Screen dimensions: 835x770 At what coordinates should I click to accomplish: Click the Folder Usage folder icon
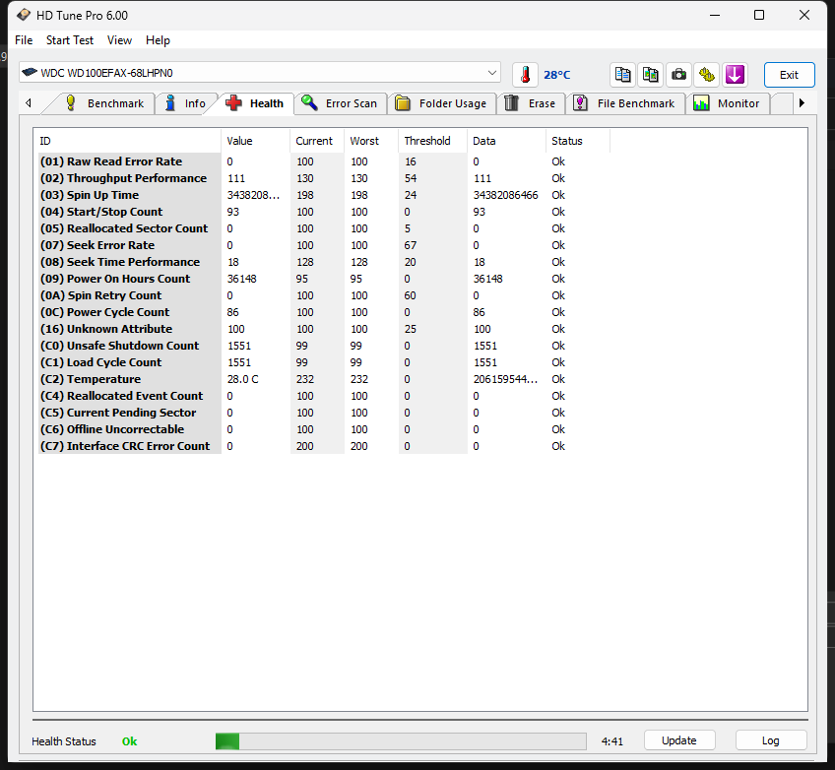click(403, 102)
